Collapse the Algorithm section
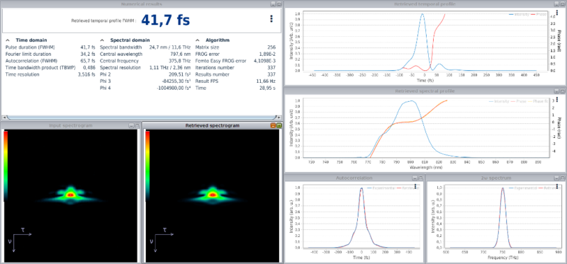This screenshot has height=264, width=567. (198, 40)
